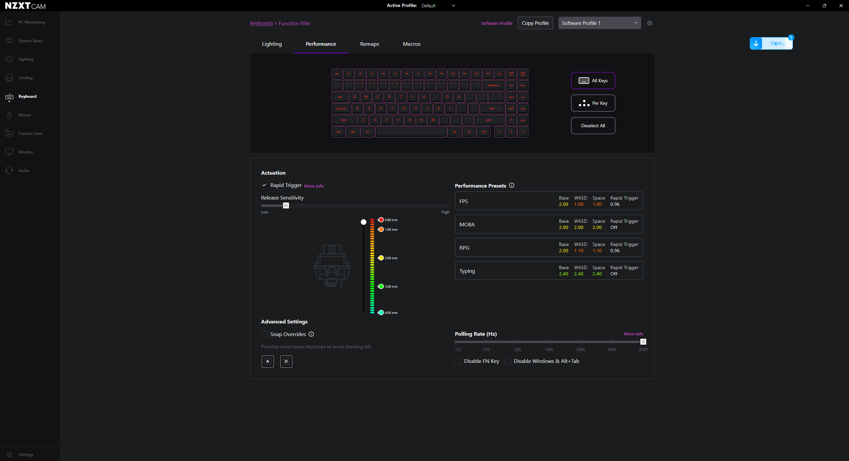
Task: Open Polling Rate More Info link
Action: click(633, 334)
